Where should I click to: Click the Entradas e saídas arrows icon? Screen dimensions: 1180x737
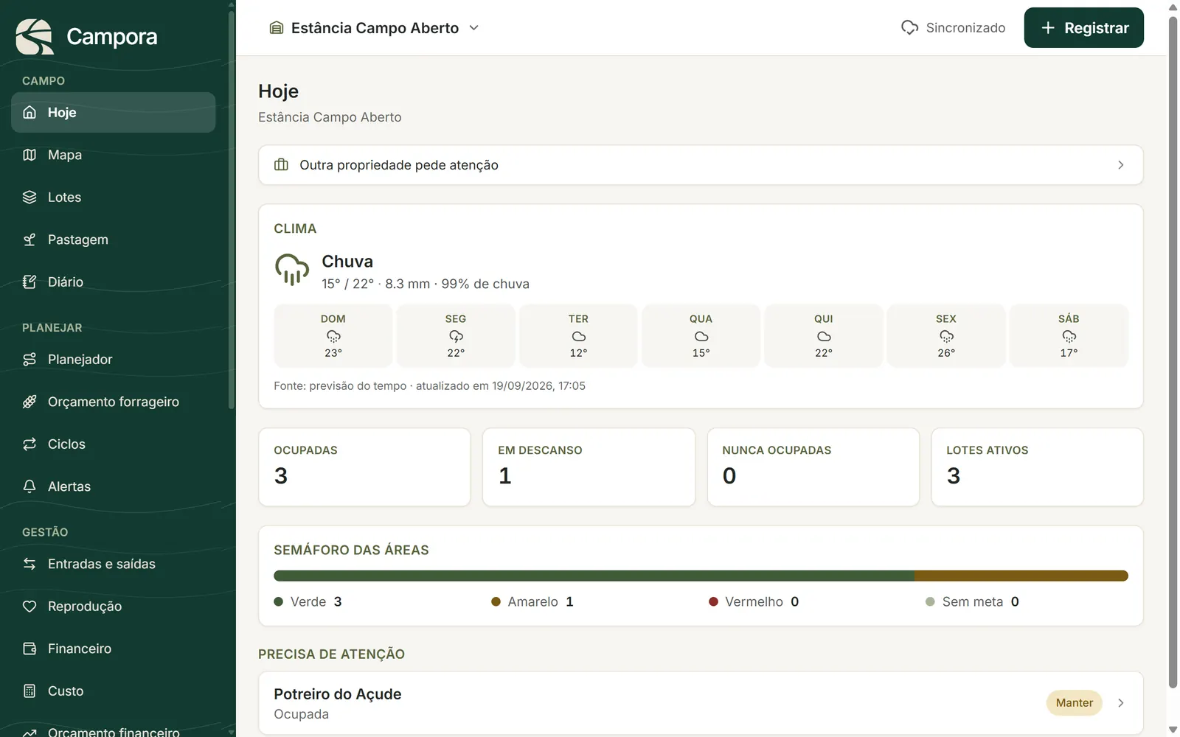click(29, 564)
